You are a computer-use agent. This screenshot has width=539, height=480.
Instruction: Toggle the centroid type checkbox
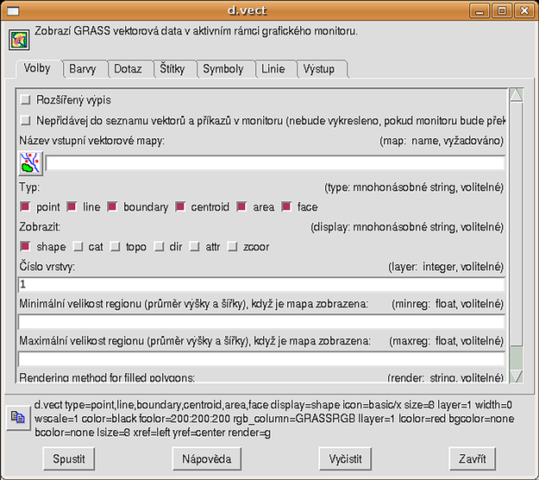point(179,207)
